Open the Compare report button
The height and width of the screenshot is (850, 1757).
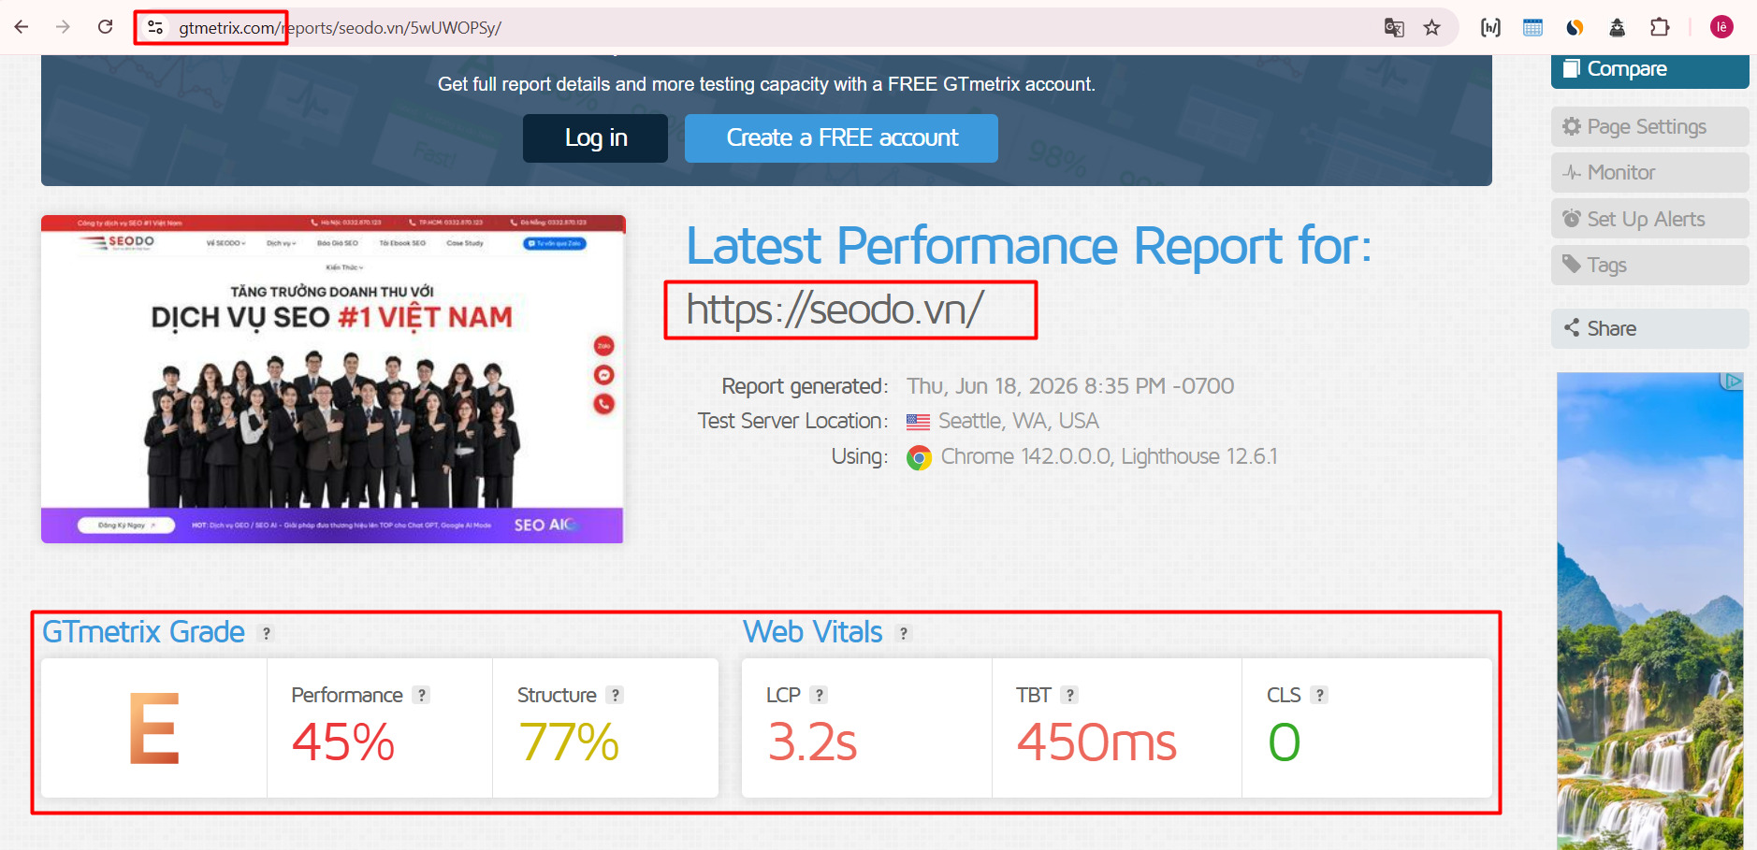[x=1649, y=71]
